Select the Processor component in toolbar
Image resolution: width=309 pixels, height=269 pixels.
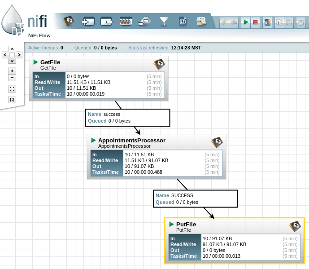click(x=69, y=21)
